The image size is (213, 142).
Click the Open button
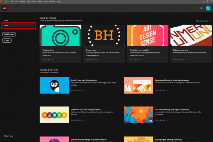(7, 40)
